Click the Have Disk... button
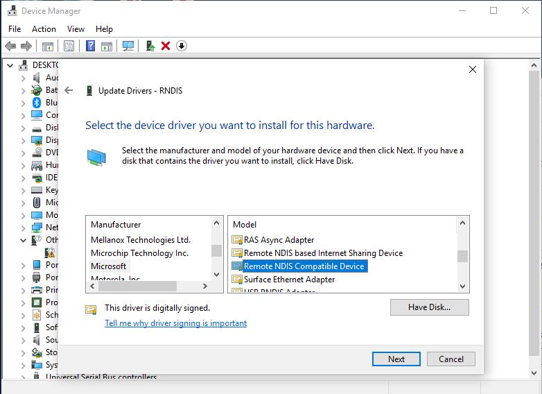The height and width of the screenshot is (394, 542). (x=429, y=307)
